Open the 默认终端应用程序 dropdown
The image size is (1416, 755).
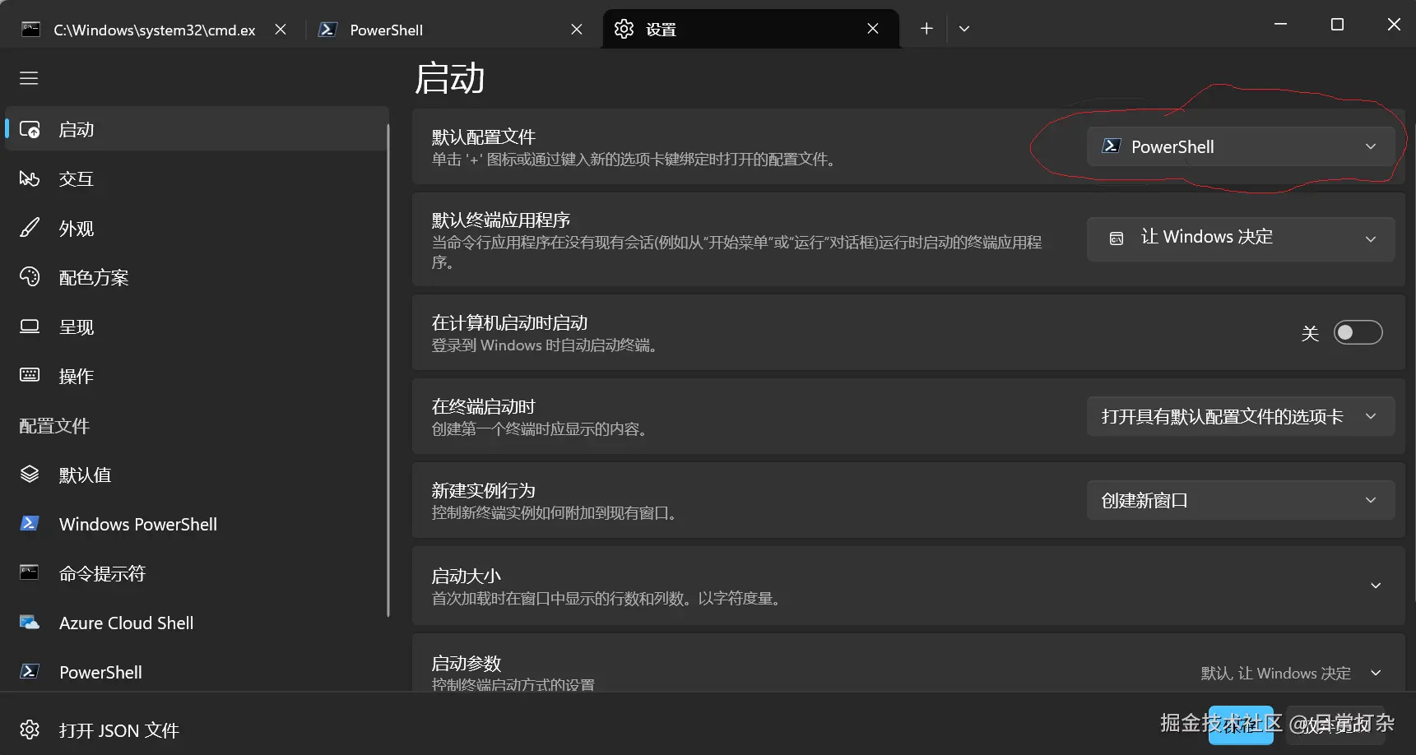pos(1240,239)
